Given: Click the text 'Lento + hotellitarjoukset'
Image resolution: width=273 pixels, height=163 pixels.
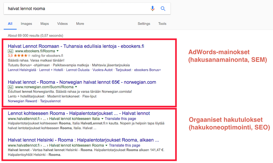Looking at the screenshot, I should [26, 96].
